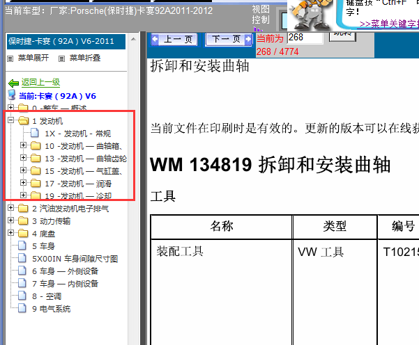Viewport: 419px width, 345px height.
Task: Open the 8 - 空调 document
Action: coord(47,296)
